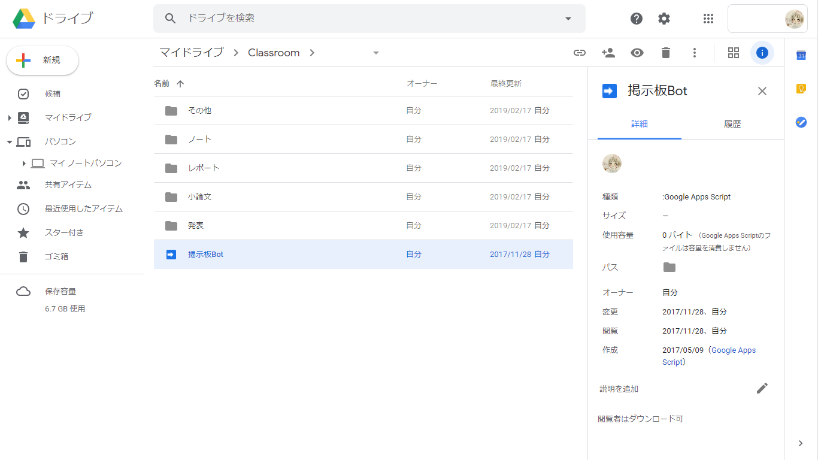818x460 pixels.
Task: Expand the マイドライブ tree in sidebar
Action: click(10, 118)
